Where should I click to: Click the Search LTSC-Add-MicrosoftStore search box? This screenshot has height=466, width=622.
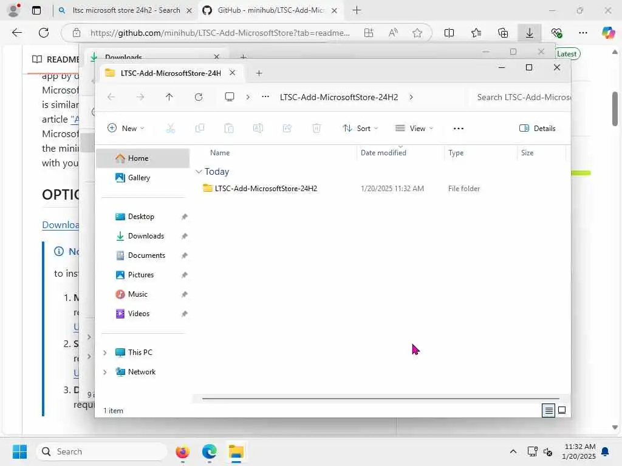tap(521, 97)
